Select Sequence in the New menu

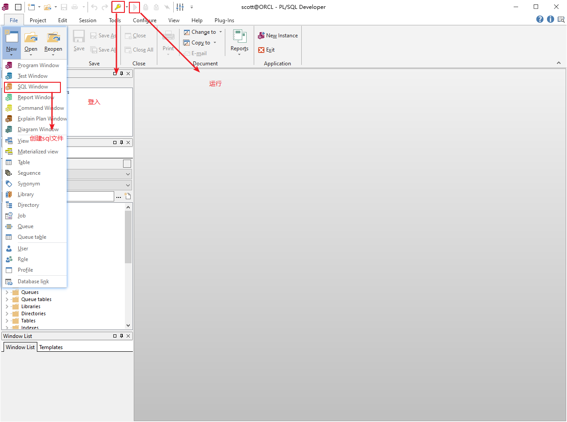[35, 173]
